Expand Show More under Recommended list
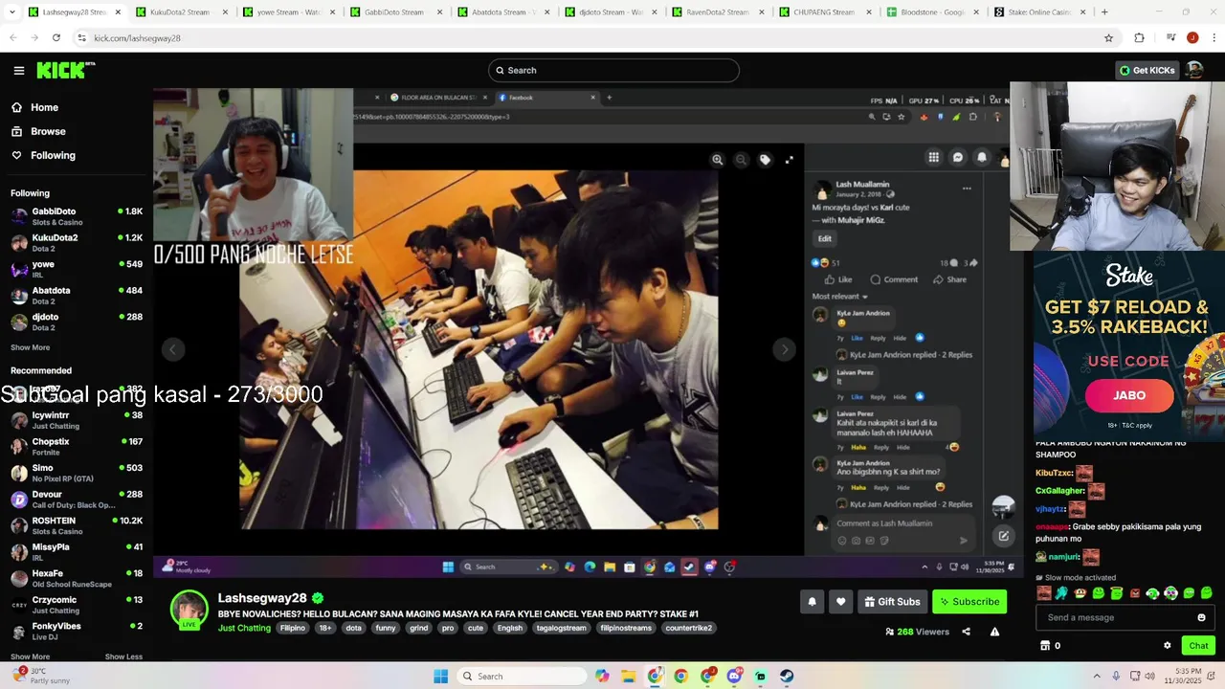This screenshot has height=689, width=1225. click(x=30, y=656)
